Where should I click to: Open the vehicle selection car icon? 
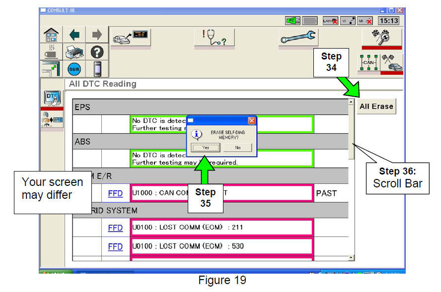pyautogui.click(x=131, y=38)
